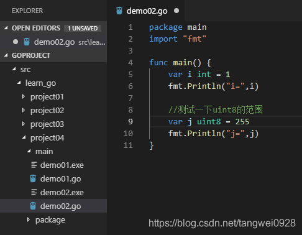Click the OPEN EDITORS header text
The width and height of the screenshot is (302, 235).
pyautogui.click(x=36, y=28)
